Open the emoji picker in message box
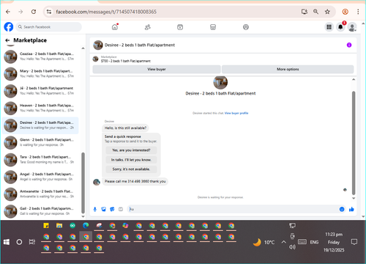366x264 pixels. 342,209
